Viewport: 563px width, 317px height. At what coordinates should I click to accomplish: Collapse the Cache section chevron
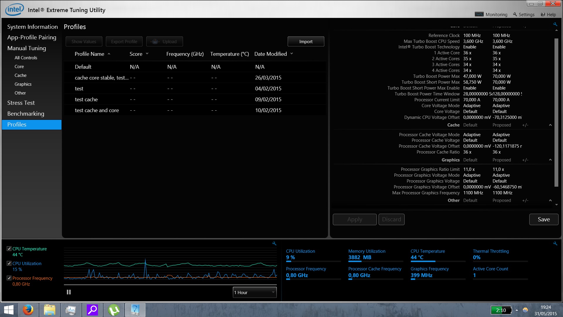[x=550, y=125]
